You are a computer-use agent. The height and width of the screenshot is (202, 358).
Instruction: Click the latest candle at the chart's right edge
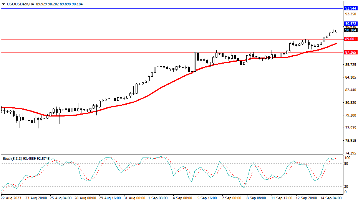click(x=336, y=31)
